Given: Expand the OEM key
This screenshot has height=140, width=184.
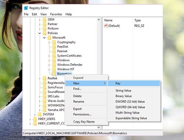Looking at the screenshot, I should click(39, 20).
